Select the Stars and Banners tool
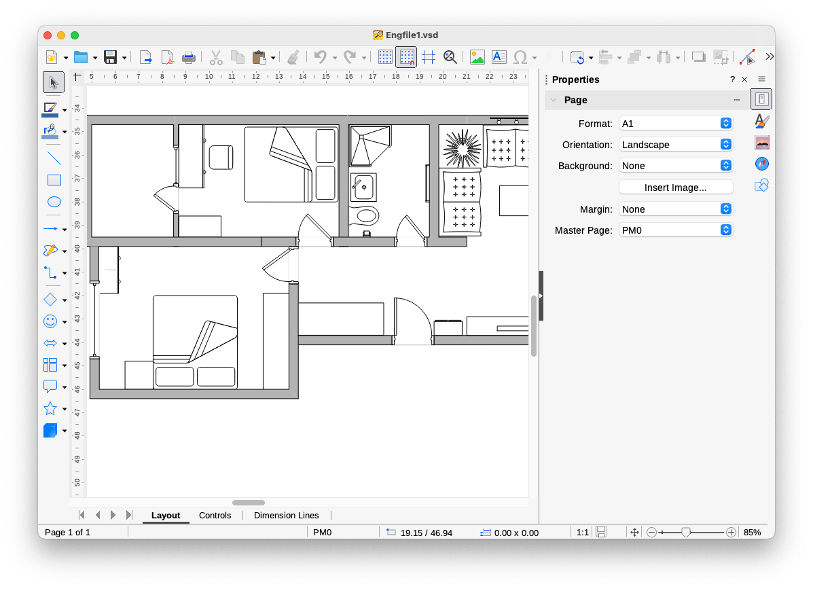This screenshot has height=589, width=813. click(51, 408)
